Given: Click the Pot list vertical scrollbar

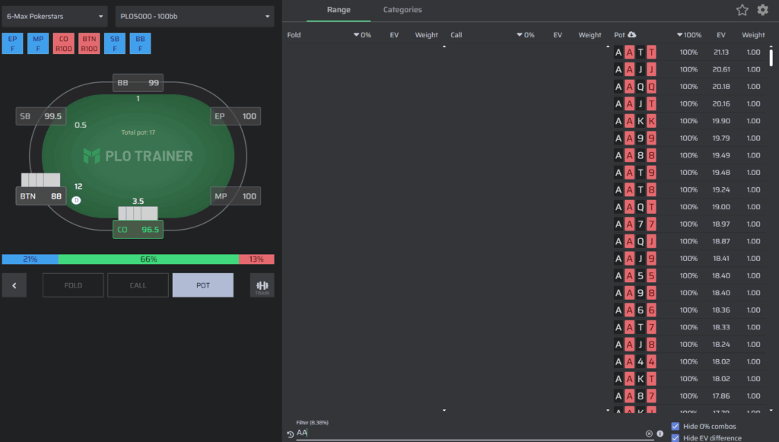Looking at the screenshot, I should point(771,57).
